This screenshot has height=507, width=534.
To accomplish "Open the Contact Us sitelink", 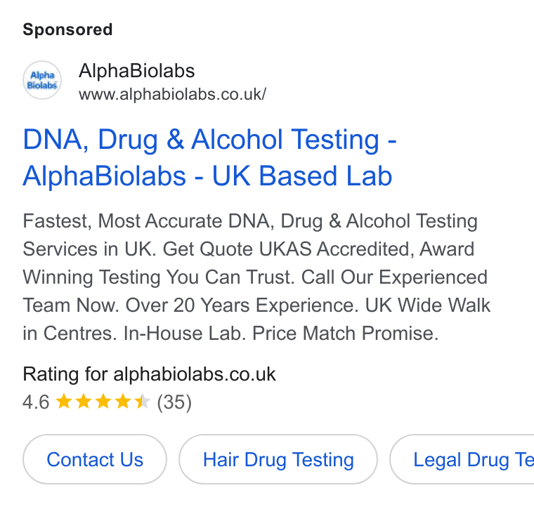I will pyautogui.click(x=95, y=459).
